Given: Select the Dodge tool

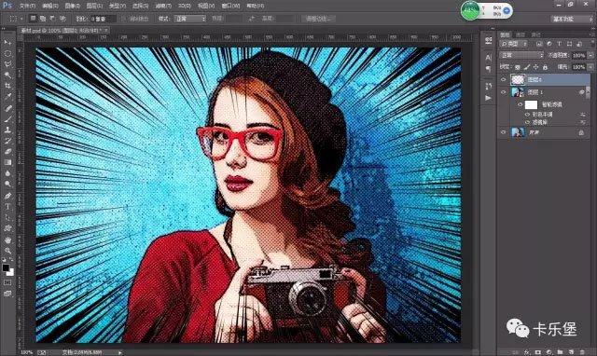Looking at the screenshot, I should pos(7,185).
